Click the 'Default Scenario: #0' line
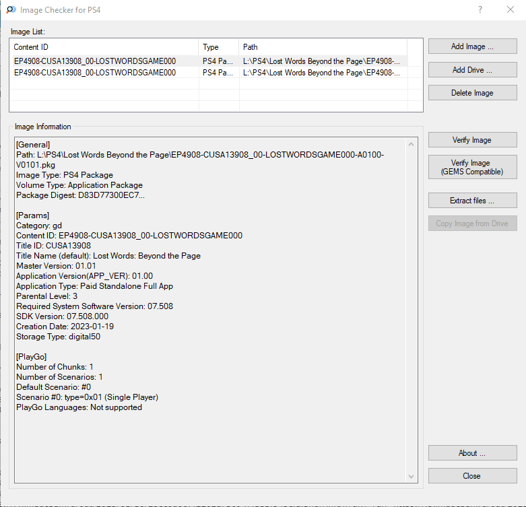The height and width of the screenshot is (507, 526). click(54, 387)
